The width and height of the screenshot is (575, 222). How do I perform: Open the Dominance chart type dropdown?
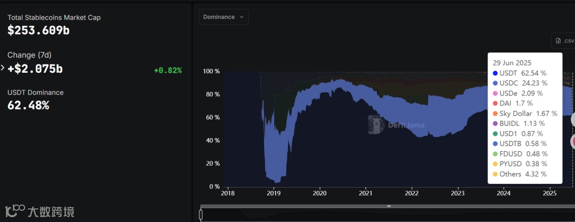(x=224, y=17)
